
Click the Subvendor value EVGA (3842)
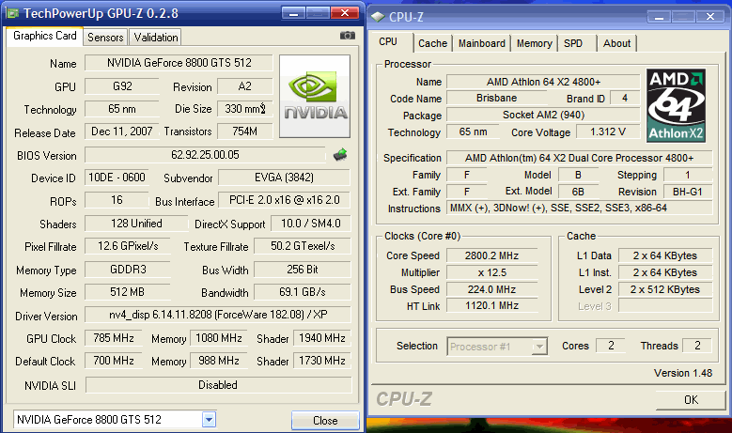pos(285,178)
